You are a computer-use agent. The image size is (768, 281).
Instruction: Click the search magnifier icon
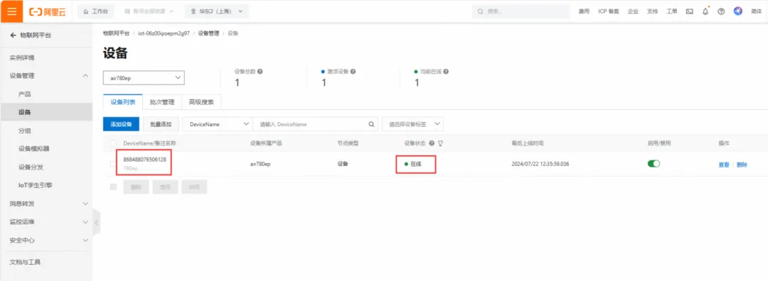pyautogui.click(x=372, y=124)
